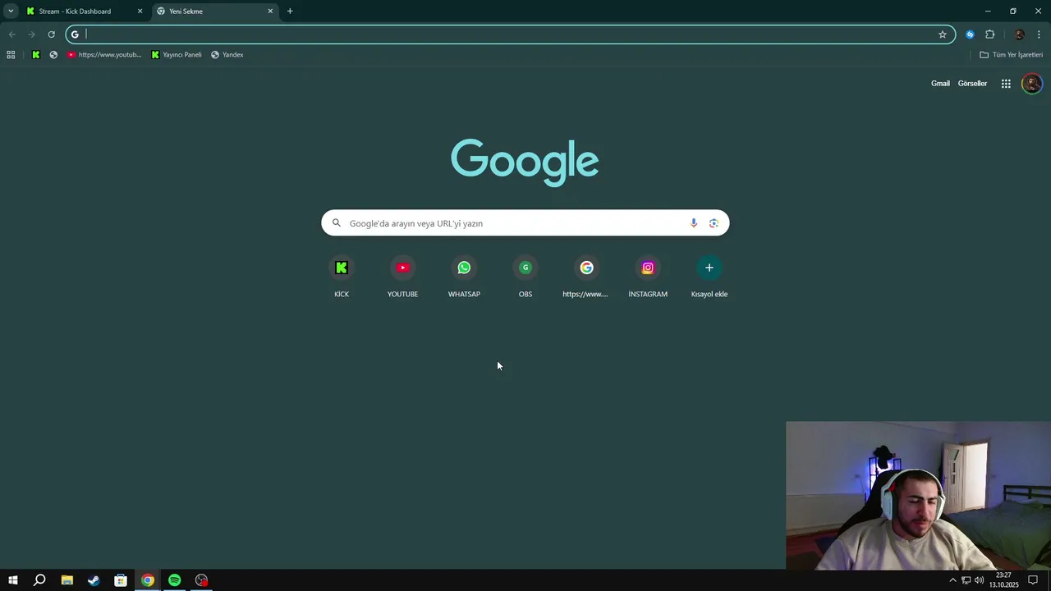Open the Görseller link
The image size is (1051, 591).
972,84
